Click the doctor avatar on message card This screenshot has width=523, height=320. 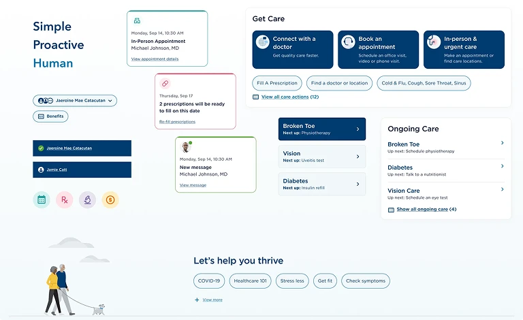click(x=185, y=146)
